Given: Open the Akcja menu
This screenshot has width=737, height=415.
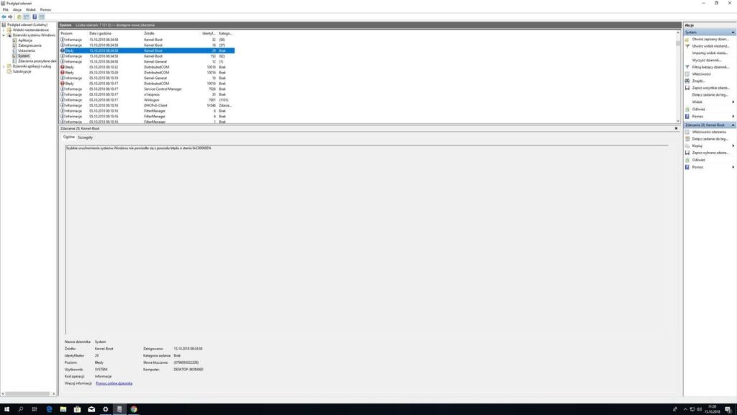Looking at the screenshot, I should click(17, 9).
